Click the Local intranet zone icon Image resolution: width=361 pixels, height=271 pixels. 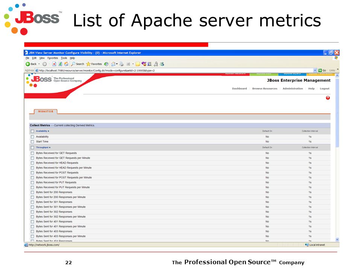click(307, 245)
